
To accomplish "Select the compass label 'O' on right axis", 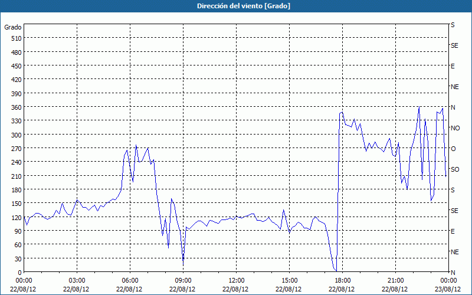I will click(453, 149).
